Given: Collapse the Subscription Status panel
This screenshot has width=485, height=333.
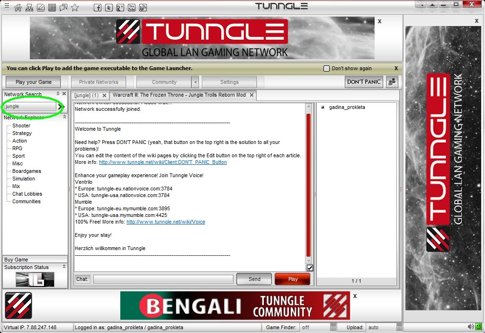Looking at the screenshot, I should pyautogui.click(x=64, y=267).
